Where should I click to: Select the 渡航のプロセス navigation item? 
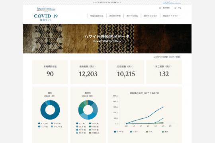150,16
